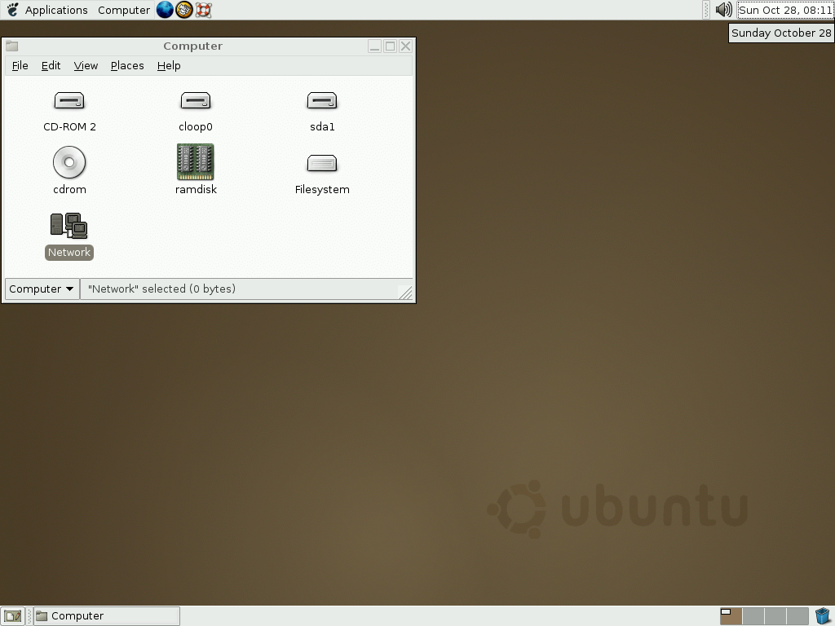The width and height of the screenshot is (835, 626).
Task: Toggle the Show Desktop button
Action: point(12,615)
